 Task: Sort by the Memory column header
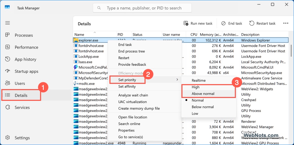click(210, 34)
